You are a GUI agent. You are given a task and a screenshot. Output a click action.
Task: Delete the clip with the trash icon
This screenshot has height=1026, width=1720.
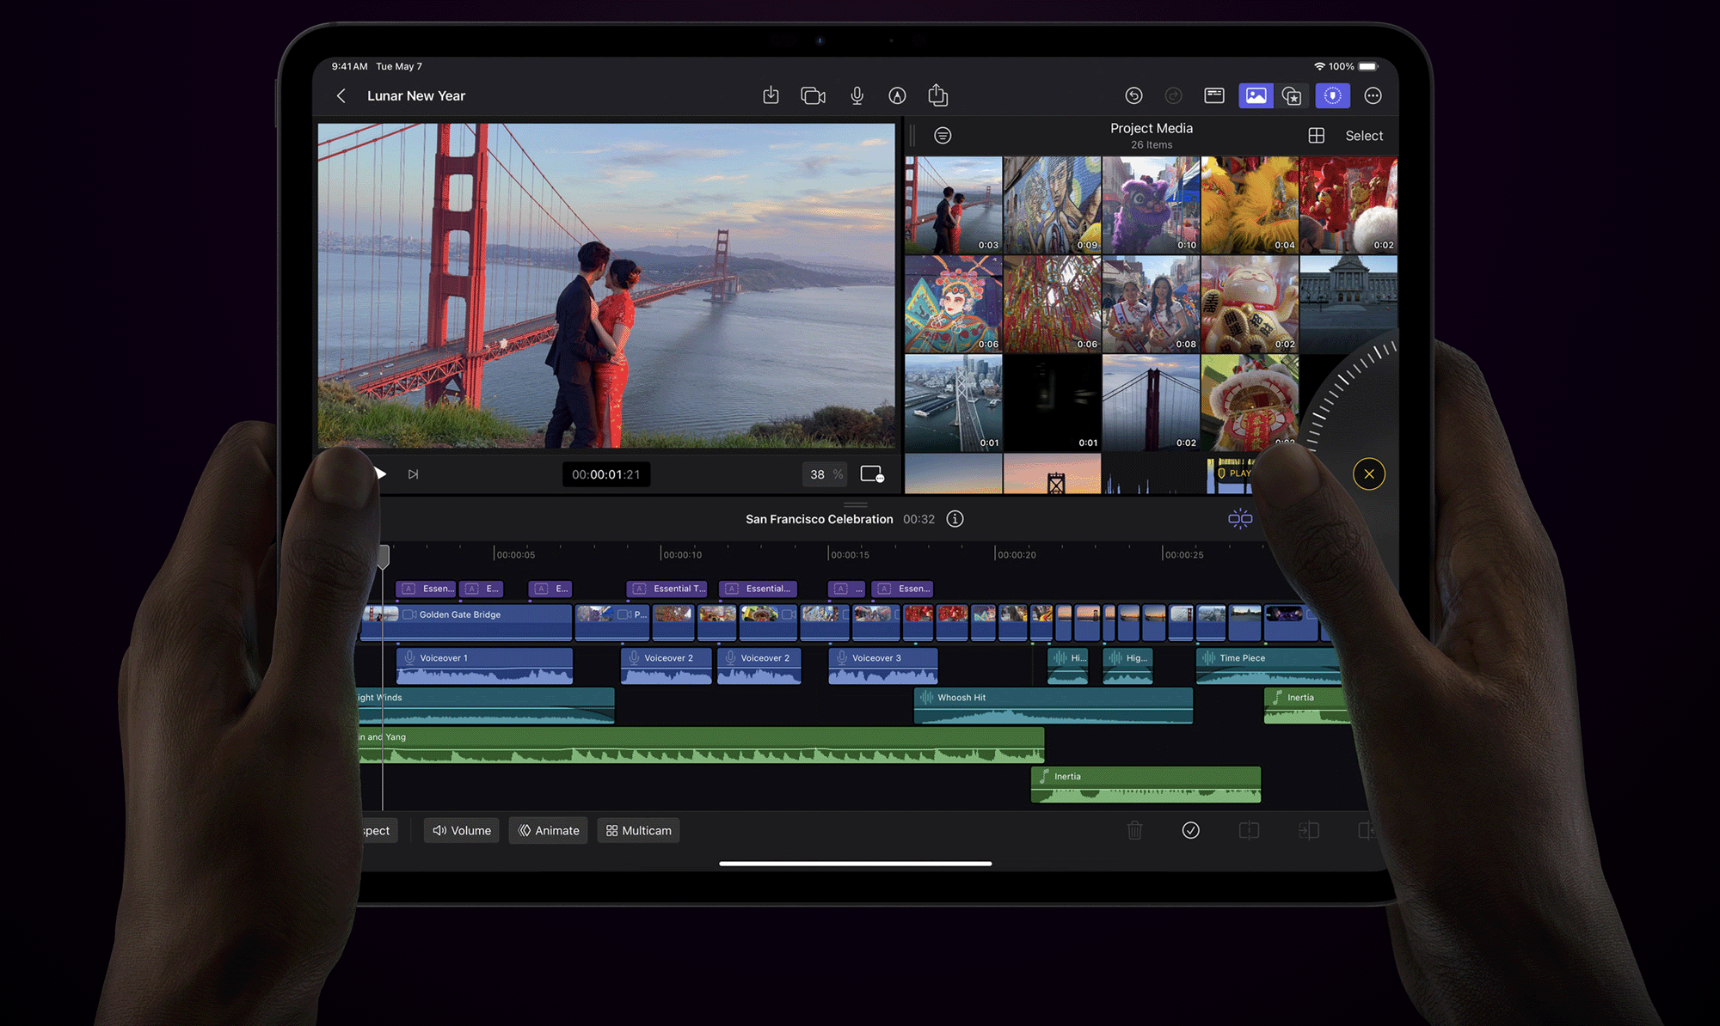tap(1134, 830)
